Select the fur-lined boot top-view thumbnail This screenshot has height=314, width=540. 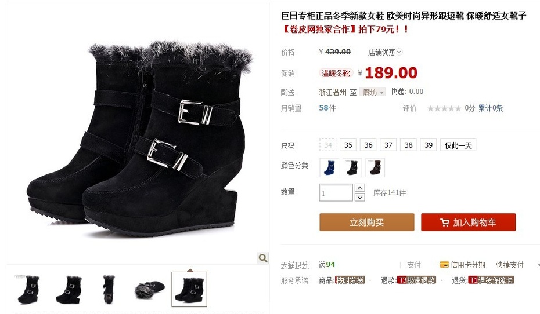[150, 289]
